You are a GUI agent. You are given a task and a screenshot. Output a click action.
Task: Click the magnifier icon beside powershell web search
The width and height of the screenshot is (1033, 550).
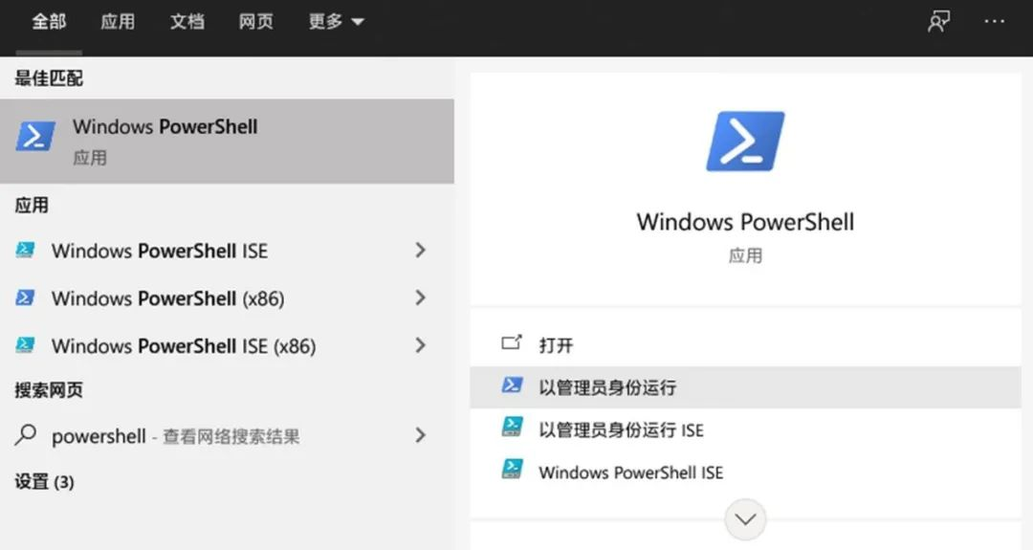26,436
